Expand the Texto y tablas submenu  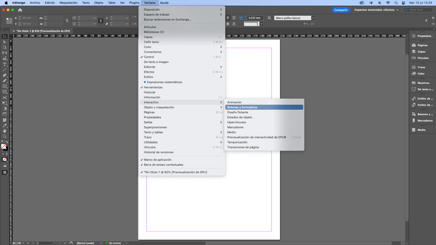(x=182, y=132)
